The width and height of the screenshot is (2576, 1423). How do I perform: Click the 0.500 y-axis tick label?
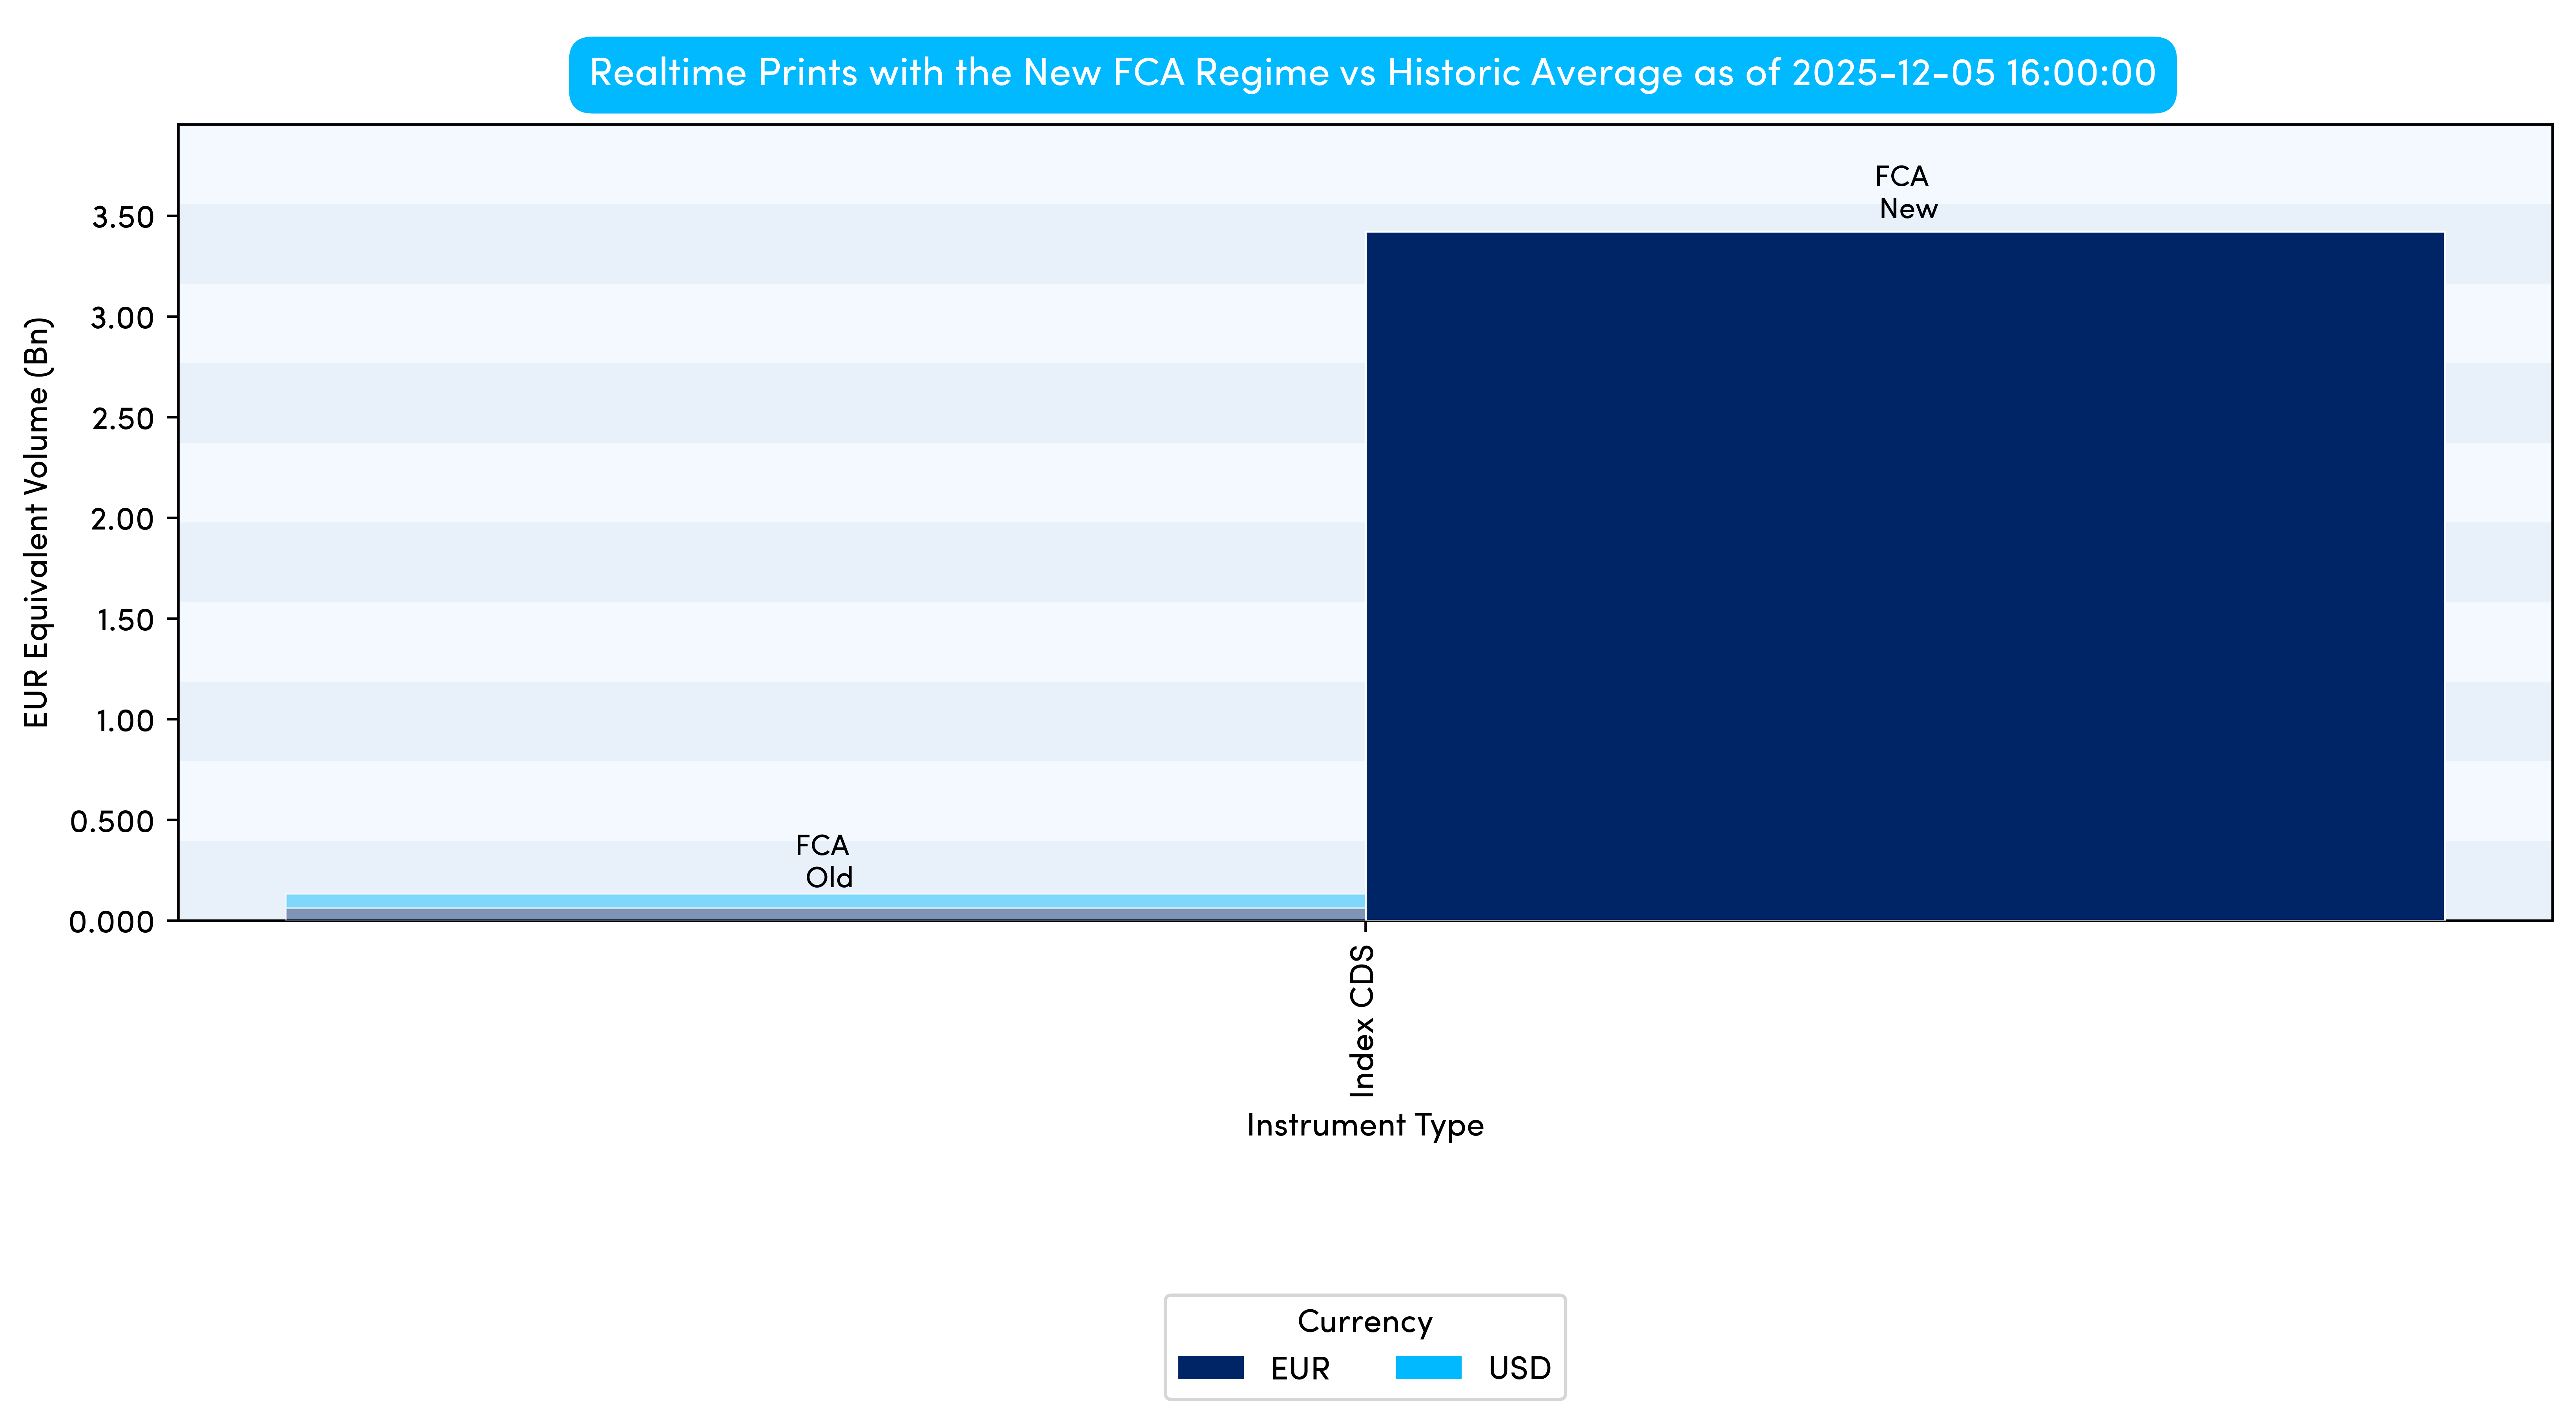point(112,821)
